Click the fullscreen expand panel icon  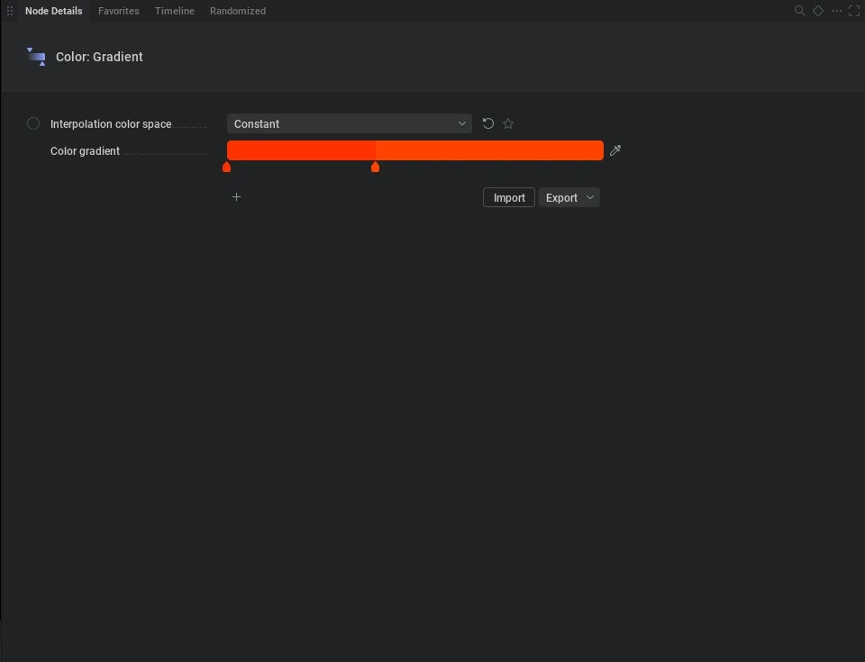click(x=854, y=11)
